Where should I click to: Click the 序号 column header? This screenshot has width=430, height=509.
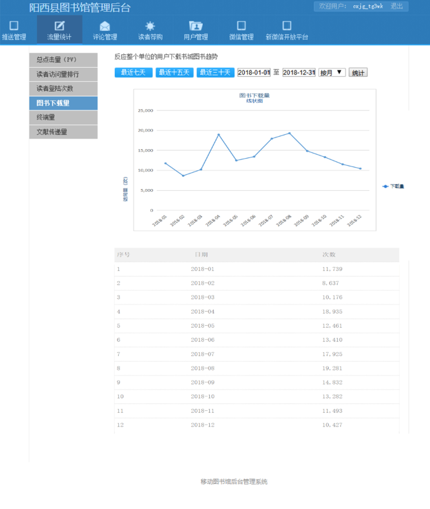click(x=123, y=254)
